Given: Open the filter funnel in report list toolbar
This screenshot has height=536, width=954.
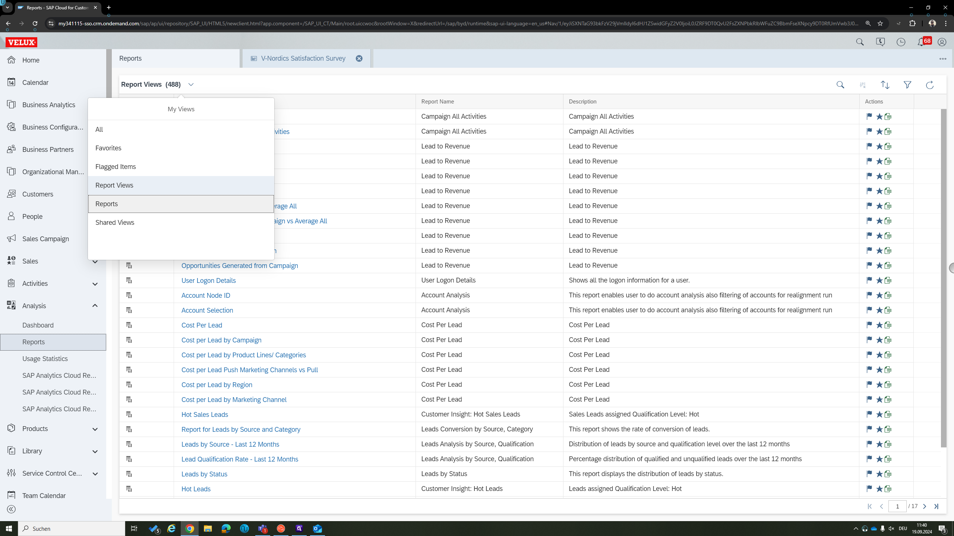Looking at the screenshot, I should [x=907, y=85].
